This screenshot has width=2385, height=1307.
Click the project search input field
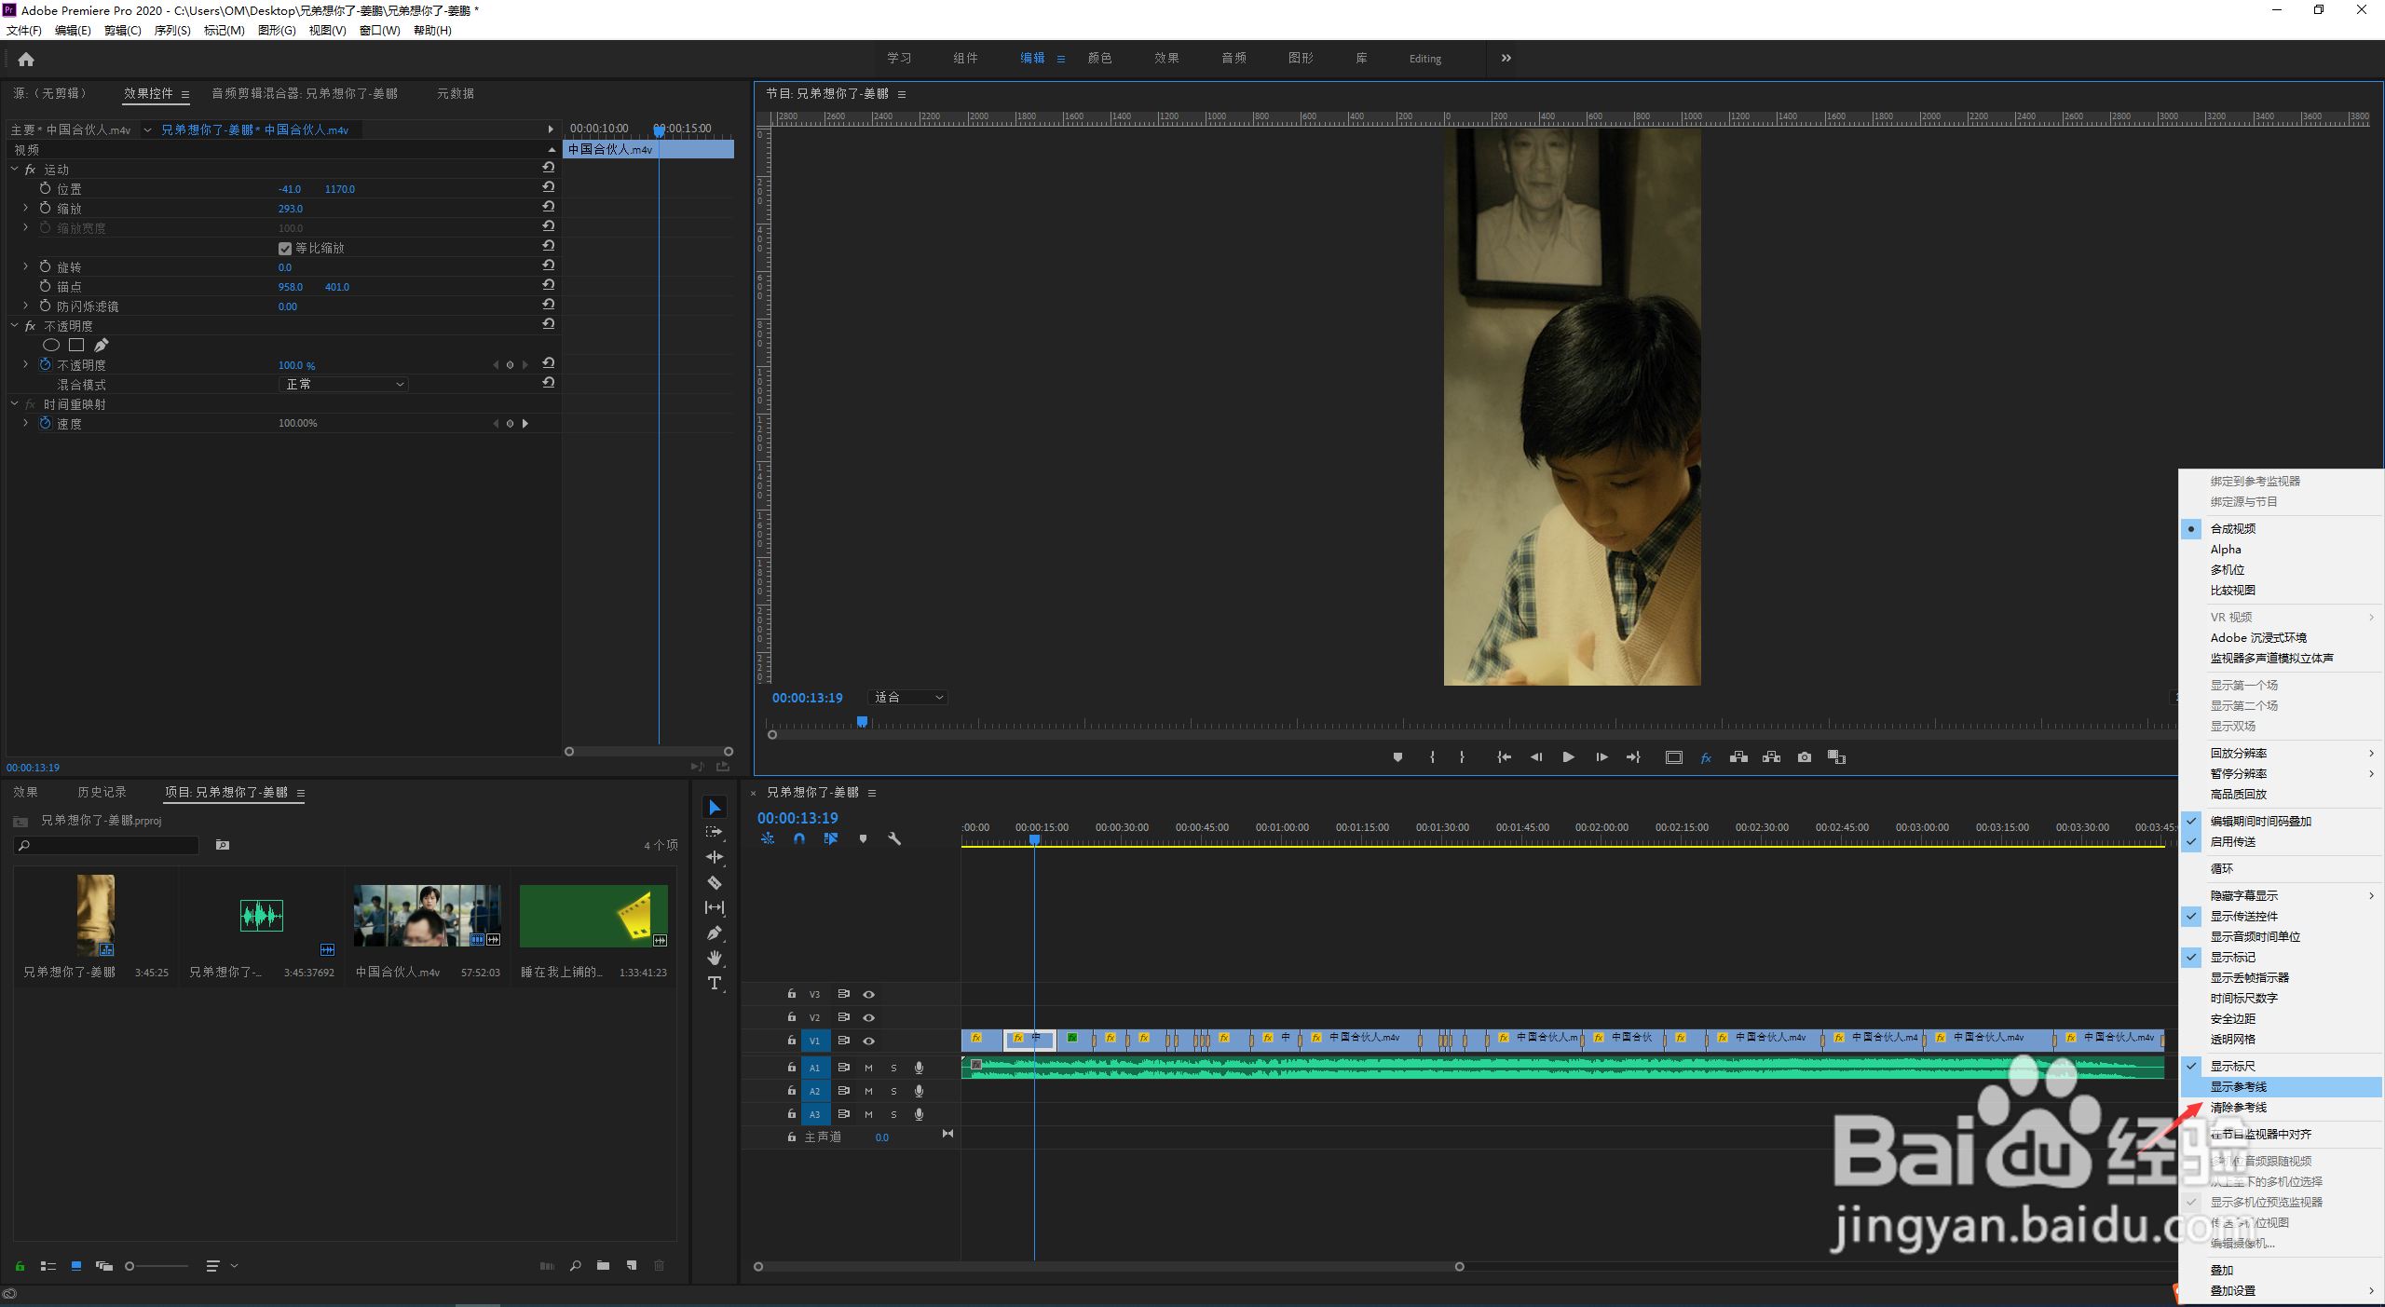tap(107, 845)
